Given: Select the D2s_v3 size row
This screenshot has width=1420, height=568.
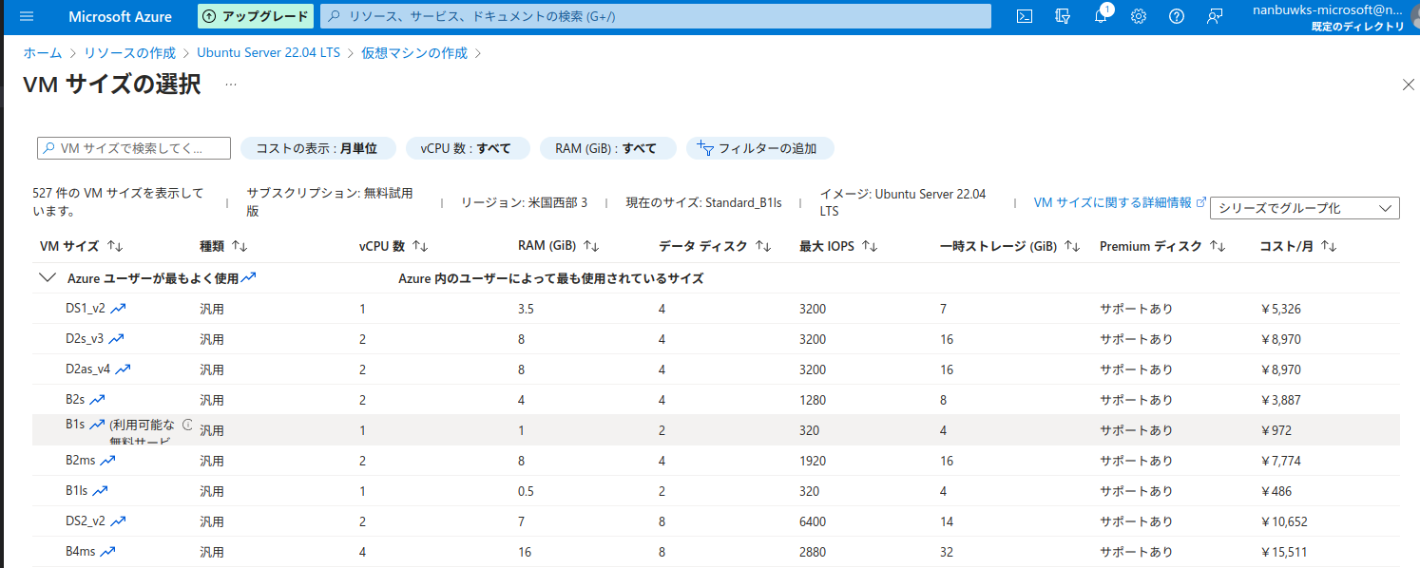Looking at the screenshot, I should (716, 339).
